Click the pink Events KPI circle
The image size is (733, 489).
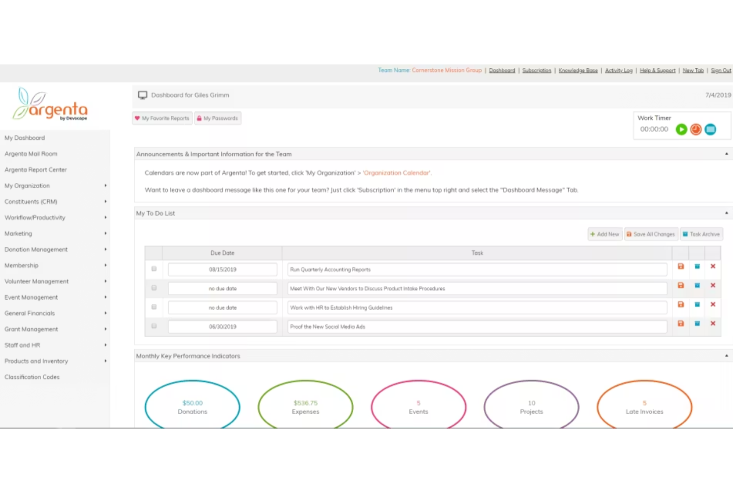click(418, 406)
